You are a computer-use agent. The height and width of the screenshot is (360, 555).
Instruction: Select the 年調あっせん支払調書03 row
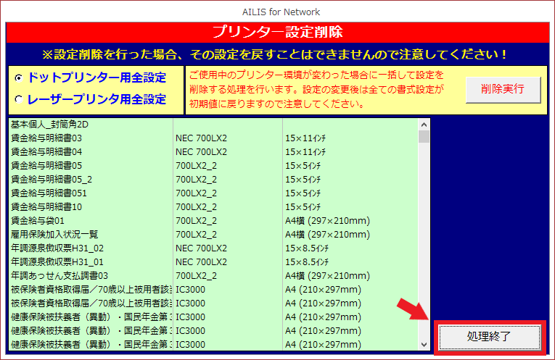[x=59, y=275]
